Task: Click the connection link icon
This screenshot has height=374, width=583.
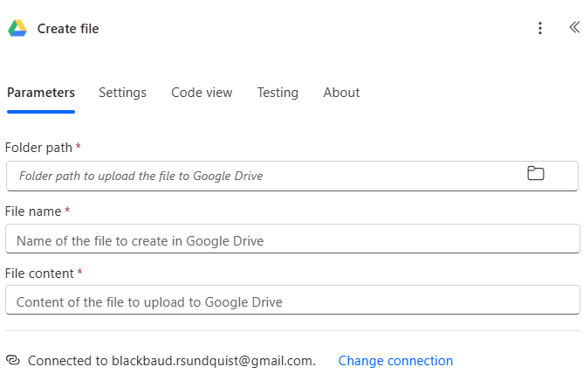Action: click(13, 360)
